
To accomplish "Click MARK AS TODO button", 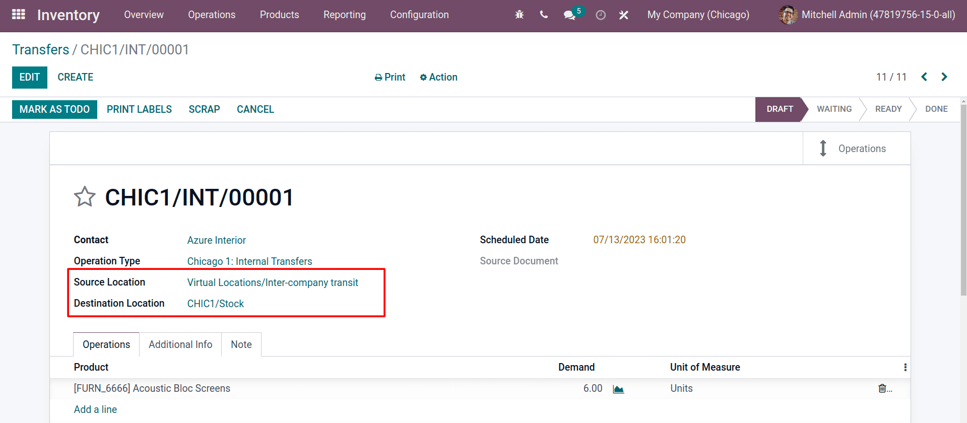I will pos(54,109).
